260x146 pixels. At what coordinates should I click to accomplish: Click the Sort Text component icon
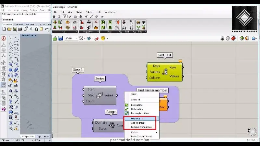tap(165, 72)
